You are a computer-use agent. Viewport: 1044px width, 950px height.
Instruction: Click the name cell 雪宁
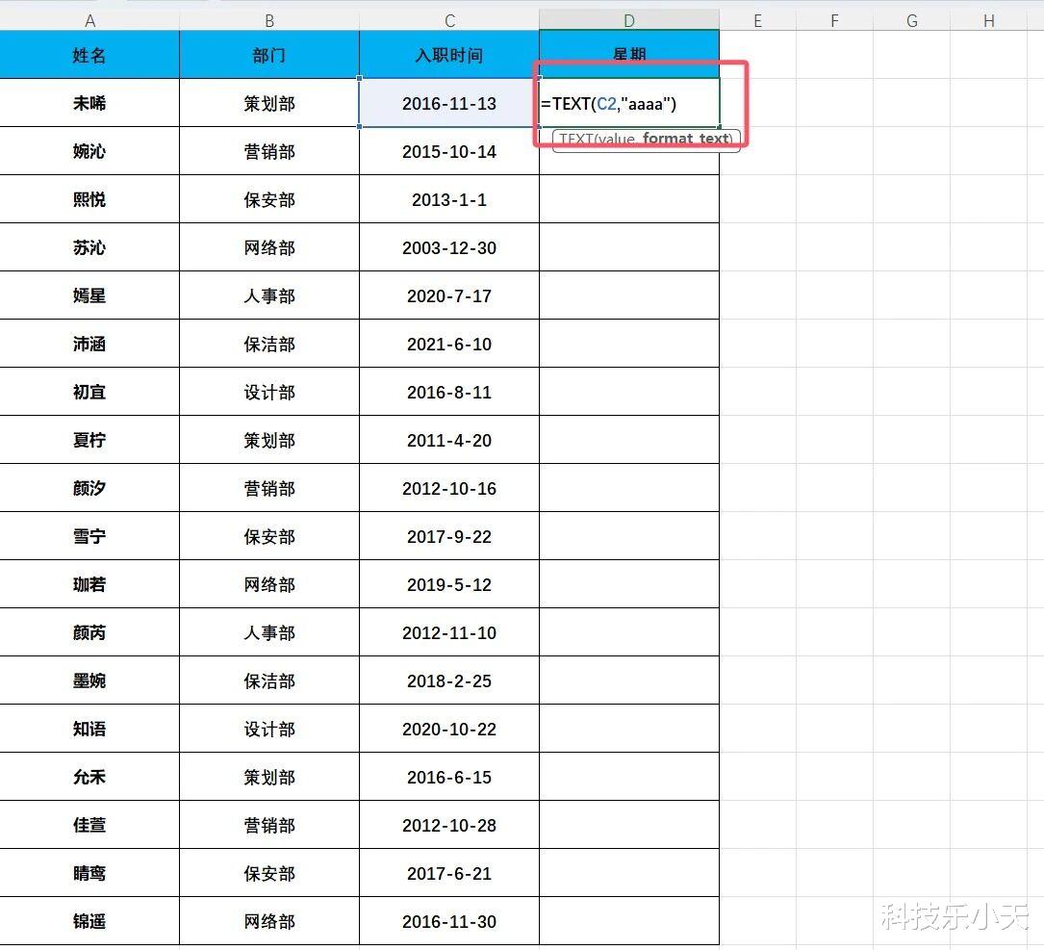[89, 536]
